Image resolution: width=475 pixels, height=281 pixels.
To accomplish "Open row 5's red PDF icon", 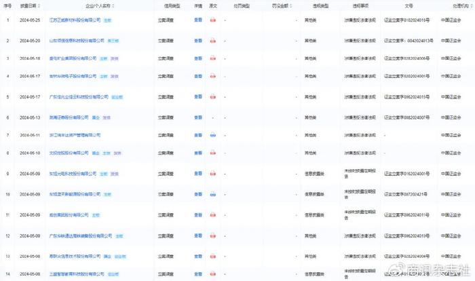I will coord(213,96).
